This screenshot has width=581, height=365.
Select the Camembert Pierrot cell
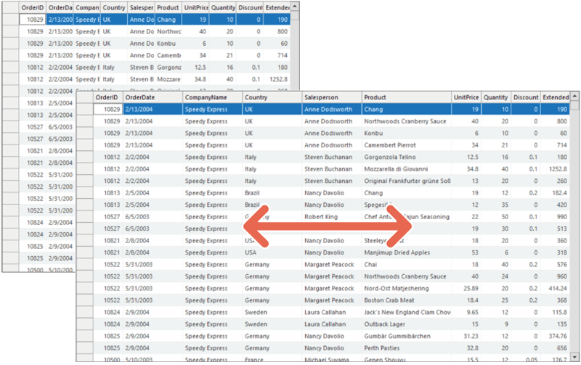click(407, 145)
